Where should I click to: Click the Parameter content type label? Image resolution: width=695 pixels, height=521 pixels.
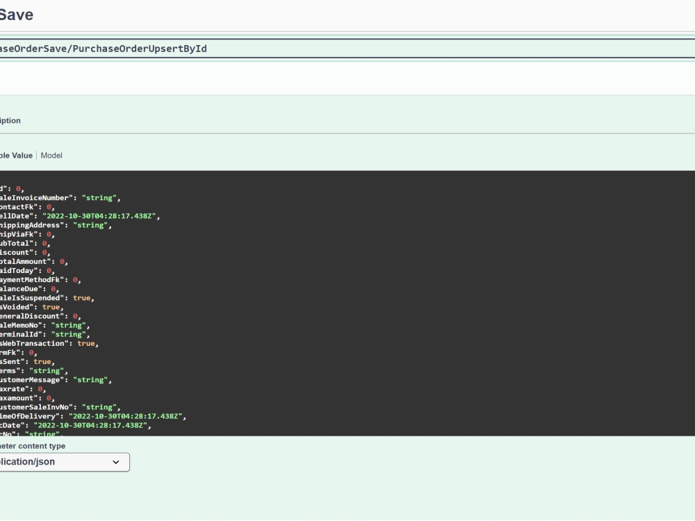33,446
